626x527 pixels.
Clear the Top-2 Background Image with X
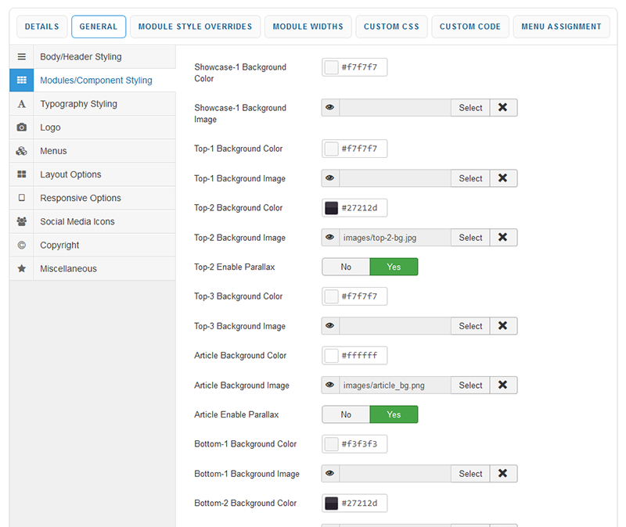click(503, 237)
